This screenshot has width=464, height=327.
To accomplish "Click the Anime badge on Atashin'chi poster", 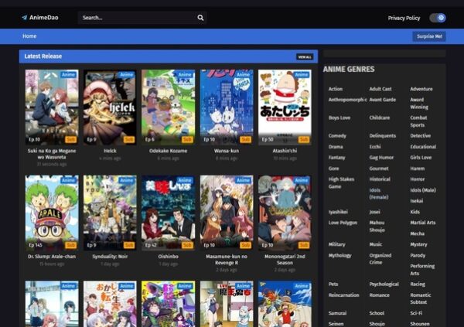I will tap(302, 74).
